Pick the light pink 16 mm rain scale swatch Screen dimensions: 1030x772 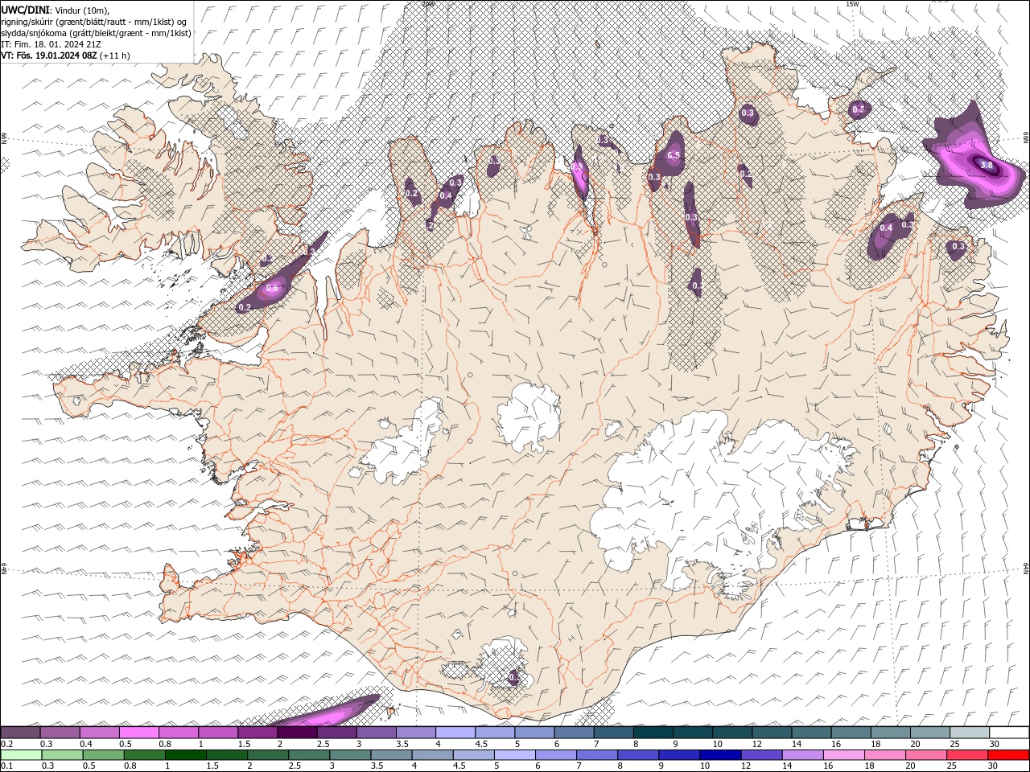(x=843, y=755)
